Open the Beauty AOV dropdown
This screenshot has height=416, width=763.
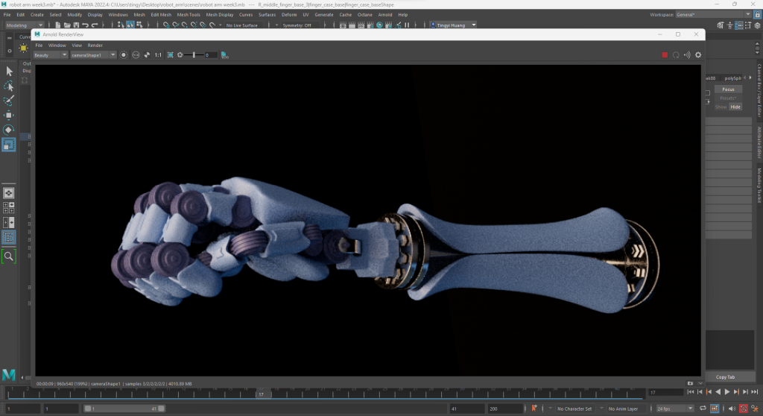51,55
